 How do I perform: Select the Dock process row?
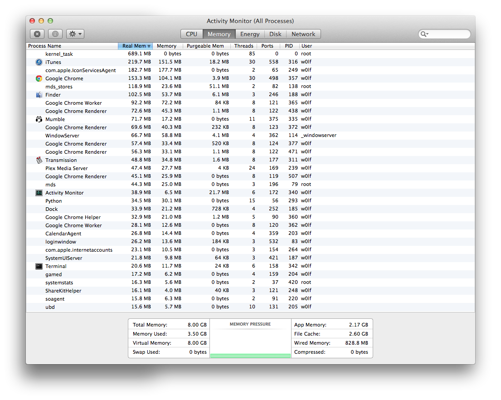pyautogui.click(x=250, y=209)
